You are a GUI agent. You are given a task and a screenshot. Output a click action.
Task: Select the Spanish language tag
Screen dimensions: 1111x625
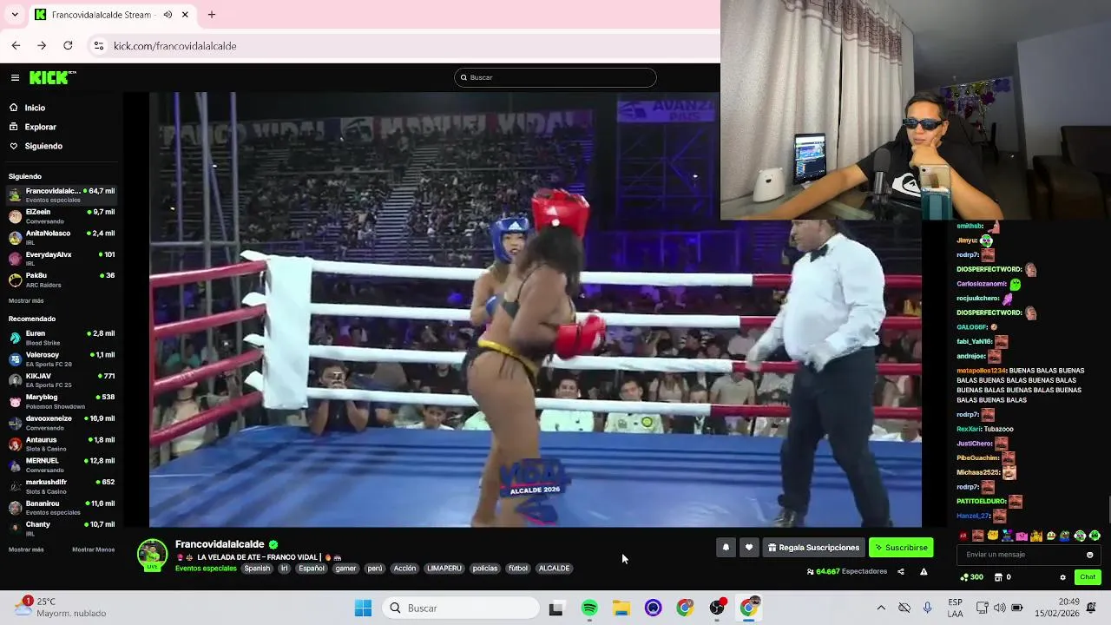click(x=257, y=569)
